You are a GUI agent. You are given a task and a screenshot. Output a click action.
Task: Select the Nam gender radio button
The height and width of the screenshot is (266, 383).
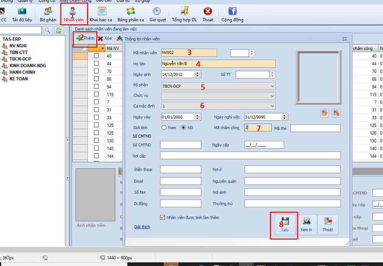click(163, 128)
